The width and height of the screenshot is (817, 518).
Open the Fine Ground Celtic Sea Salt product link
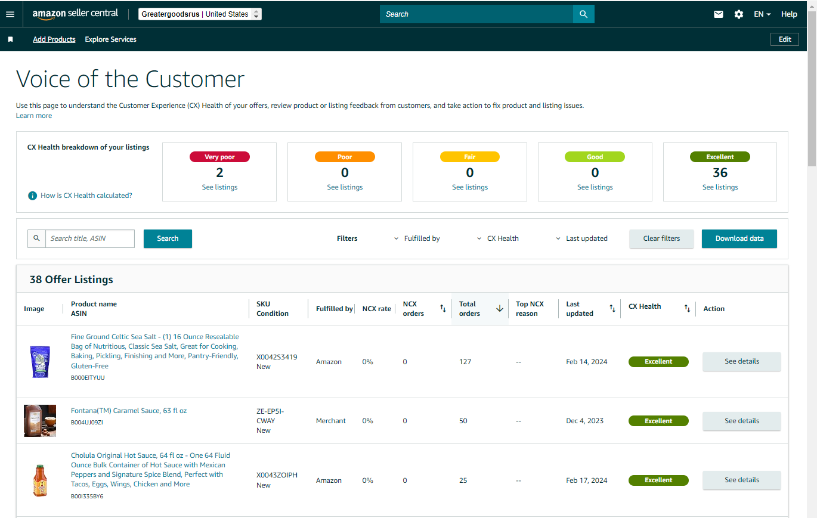(155, 351)
